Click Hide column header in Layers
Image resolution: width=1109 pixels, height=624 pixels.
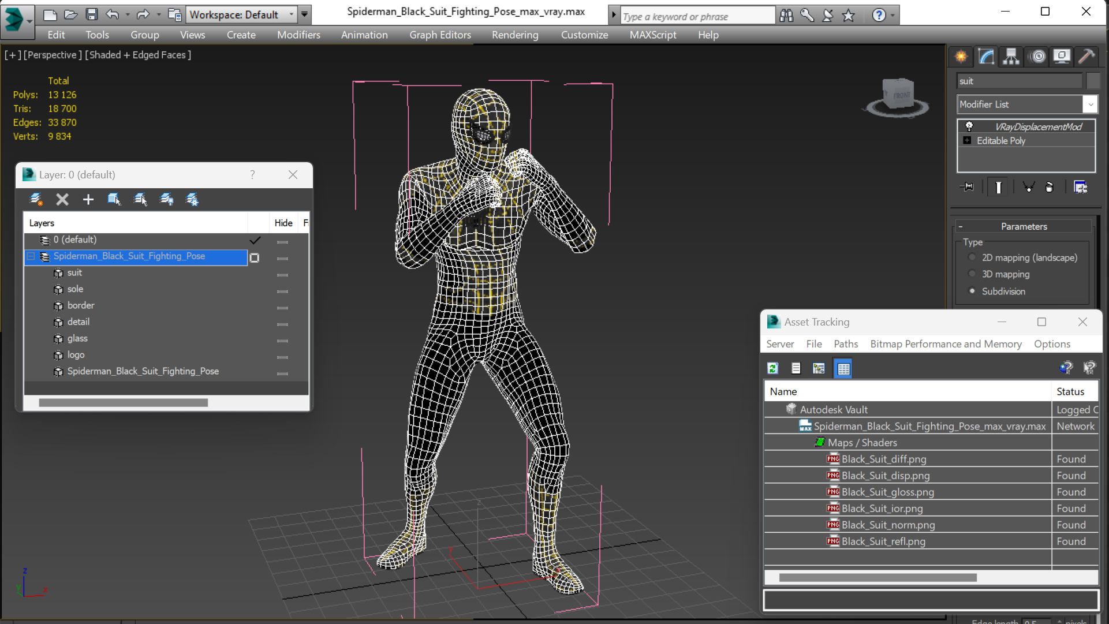(283, 223)
